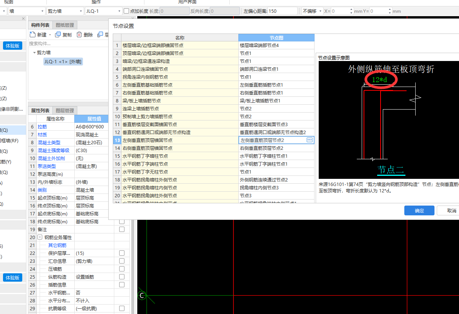The image size is (459, 314).
Task: Click into the 搜索构件 search field
Action: point(68,44)
